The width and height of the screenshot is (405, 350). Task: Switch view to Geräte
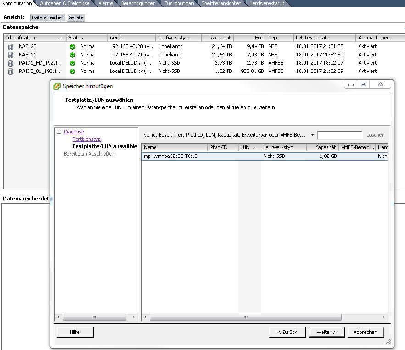point(76,17)
